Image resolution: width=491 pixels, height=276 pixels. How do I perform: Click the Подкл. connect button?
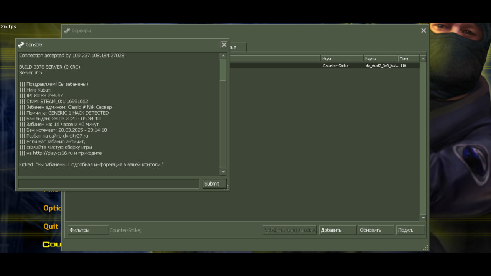pos(410,230)
